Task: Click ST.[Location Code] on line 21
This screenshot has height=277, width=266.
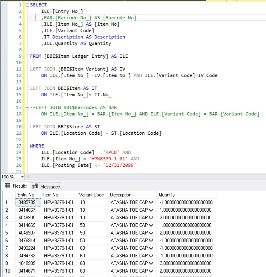Action: click(x=136, y=133)
